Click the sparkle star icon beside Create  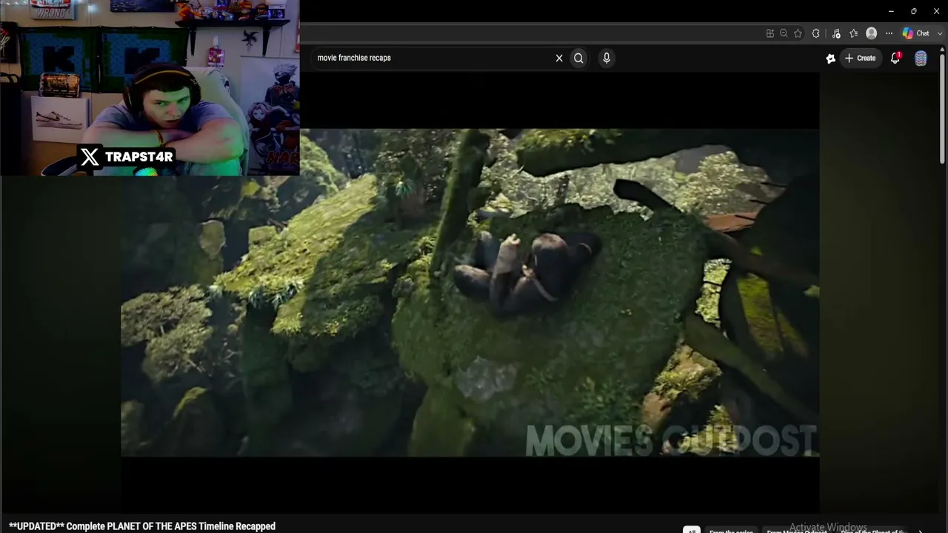831,58
